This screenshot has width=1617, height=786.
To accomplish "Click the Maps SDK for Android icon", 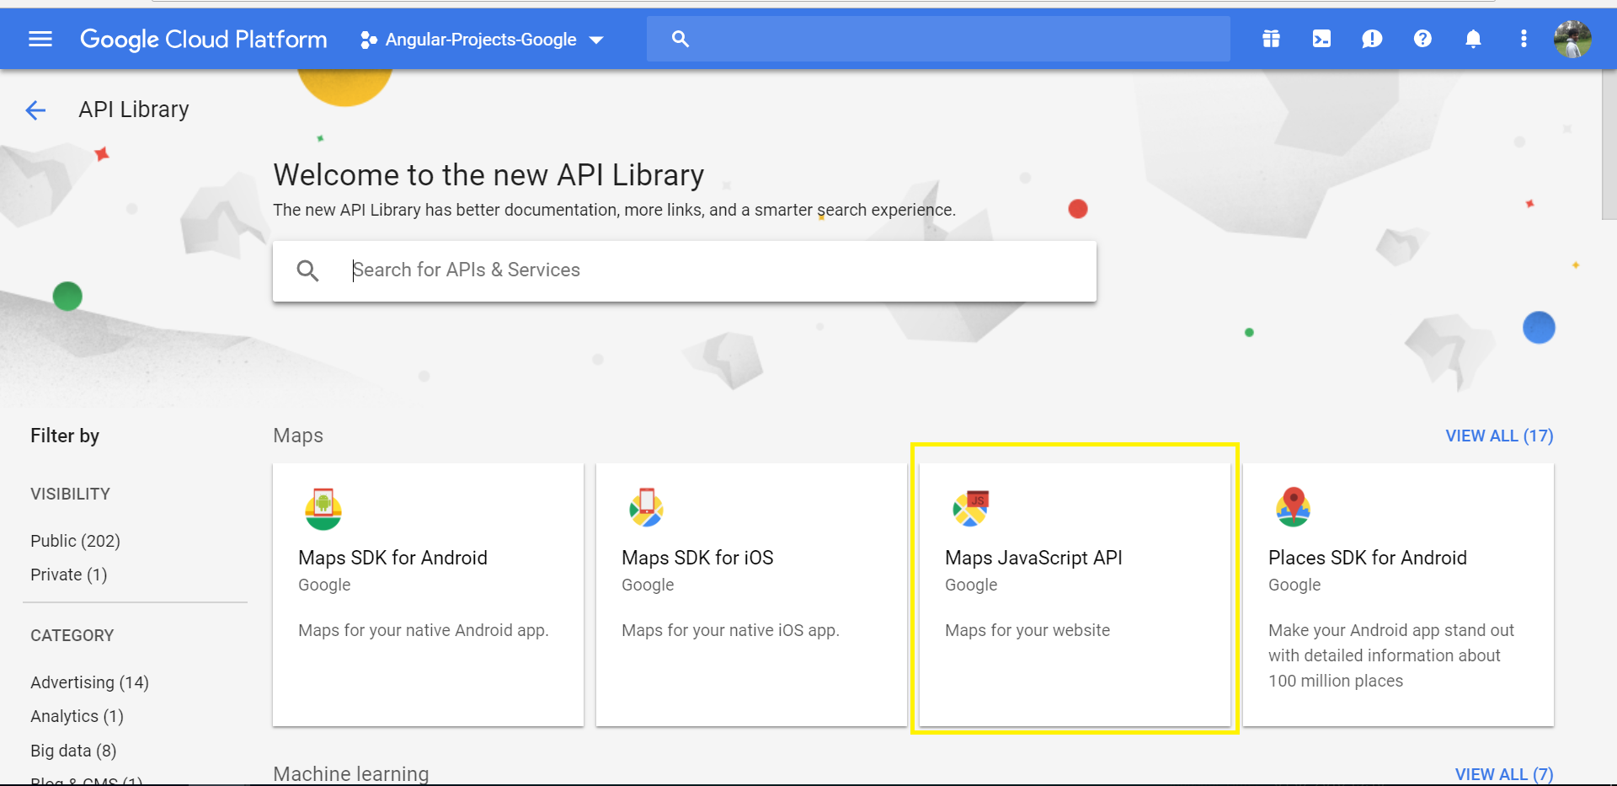I will coord(323,509).
